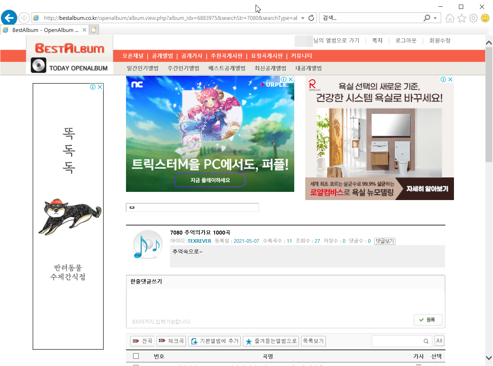Open the 공개앨범 menu

162,56
